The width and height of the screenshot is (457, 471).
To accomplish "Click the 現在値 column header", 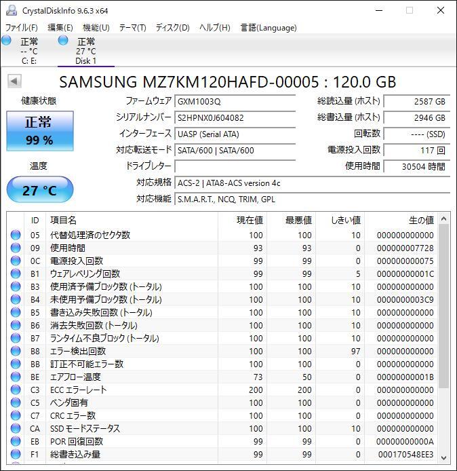I will pos(243,220).
